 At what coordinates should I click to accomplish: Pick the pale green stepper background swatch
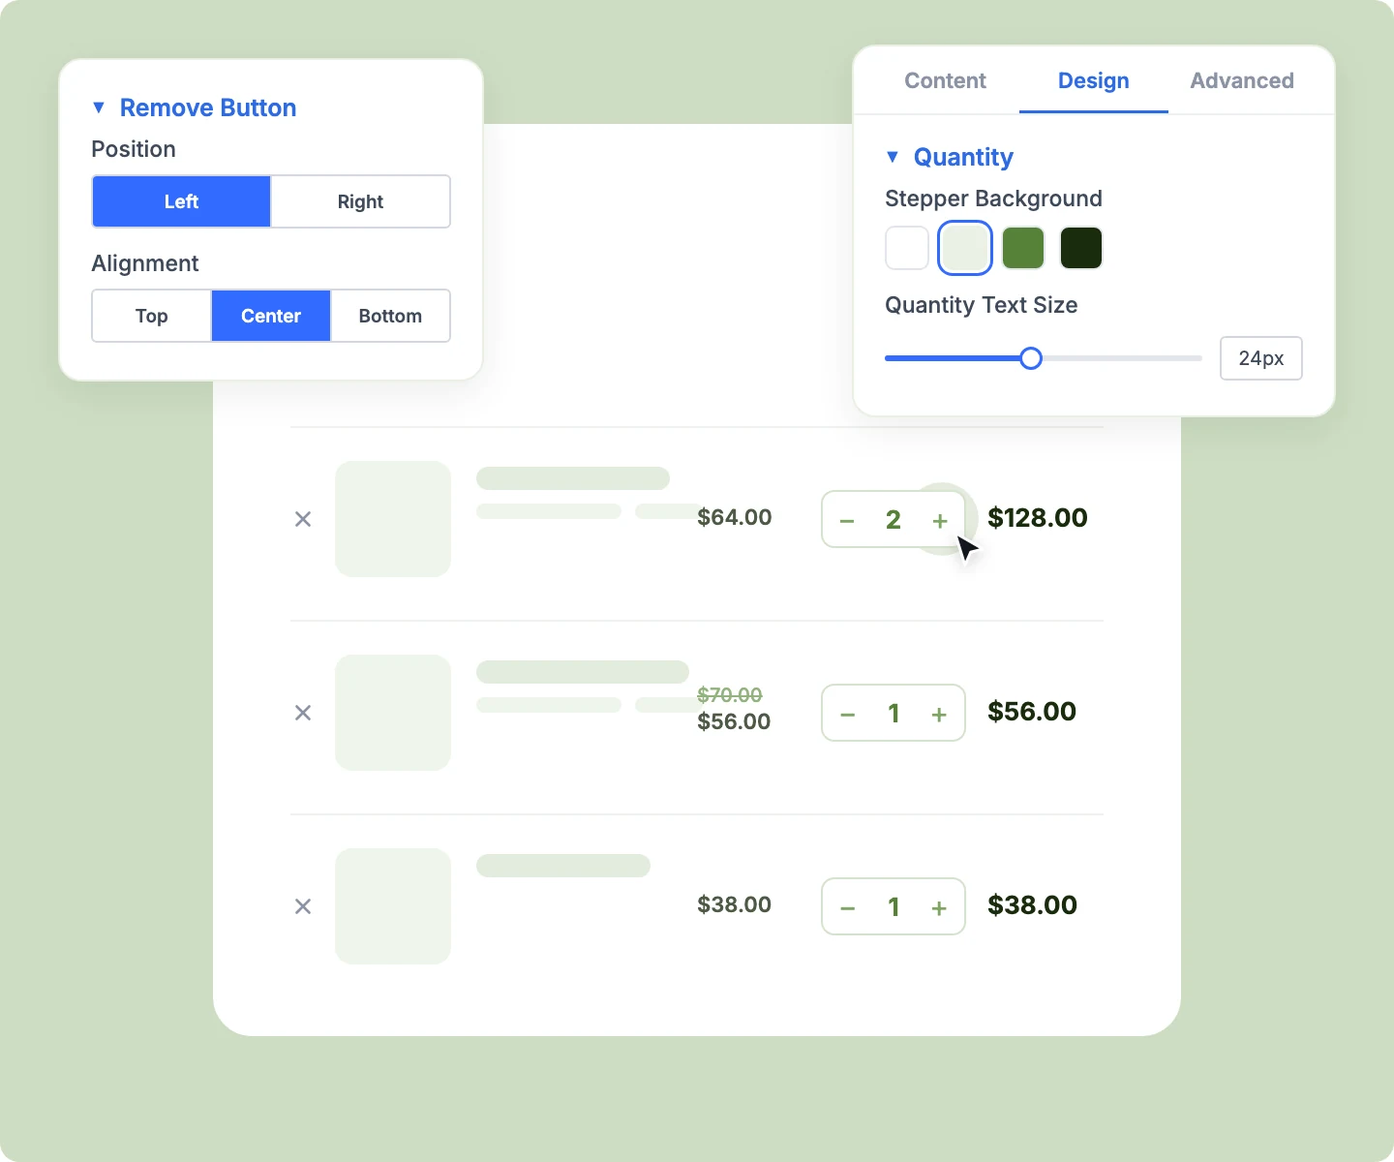pyautogui.click(x=965, y=248)
